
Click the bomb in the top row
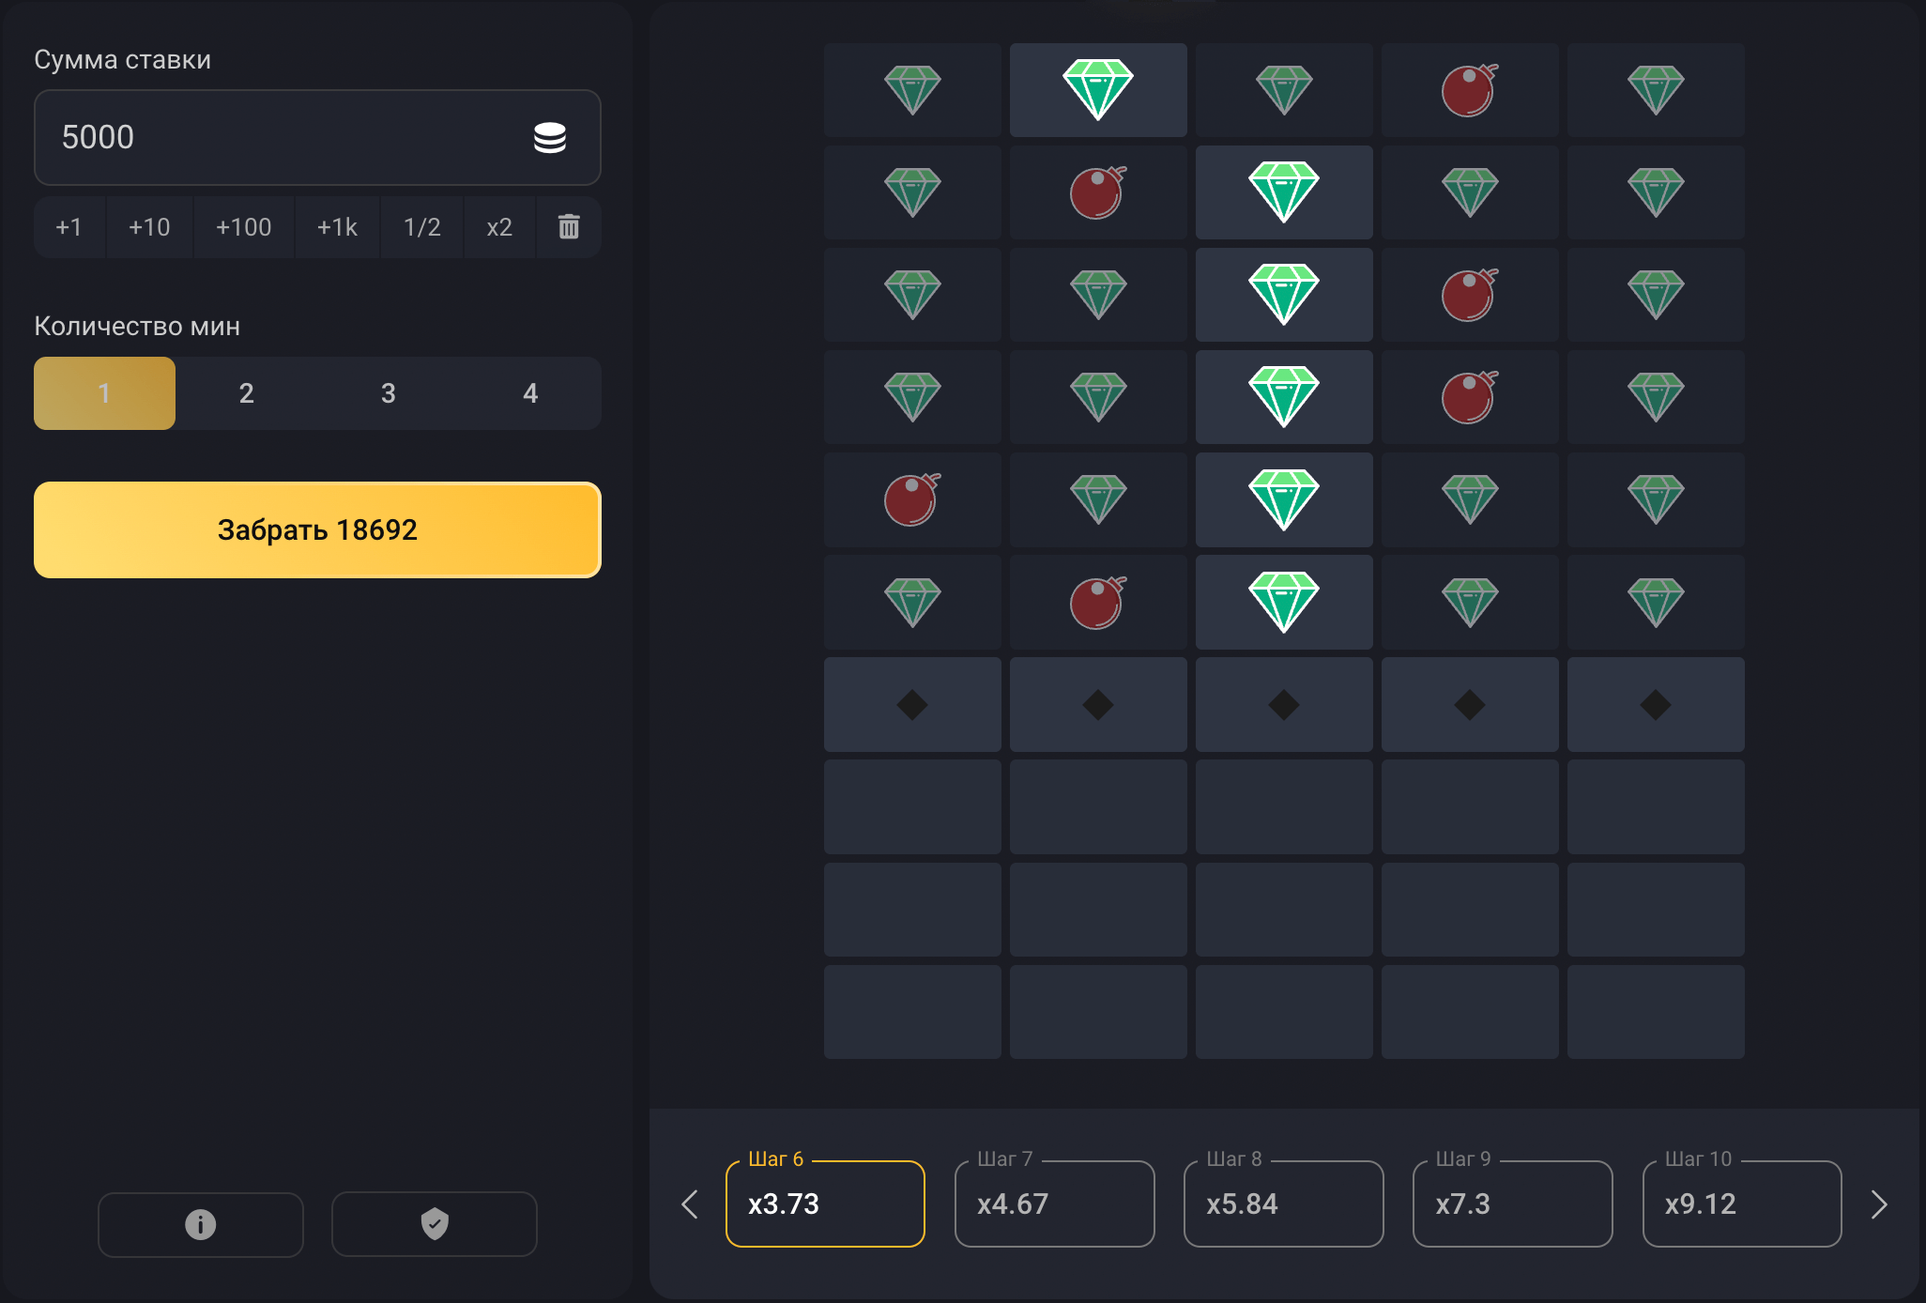coord(1469,90)
